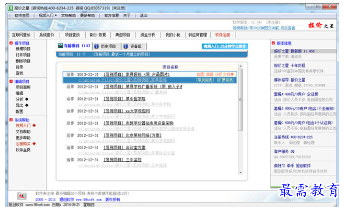Switch to the 当前项目 [13] tab
This screenshot has height=207, width=344.
pyautogui.click(x=77, y=46)
